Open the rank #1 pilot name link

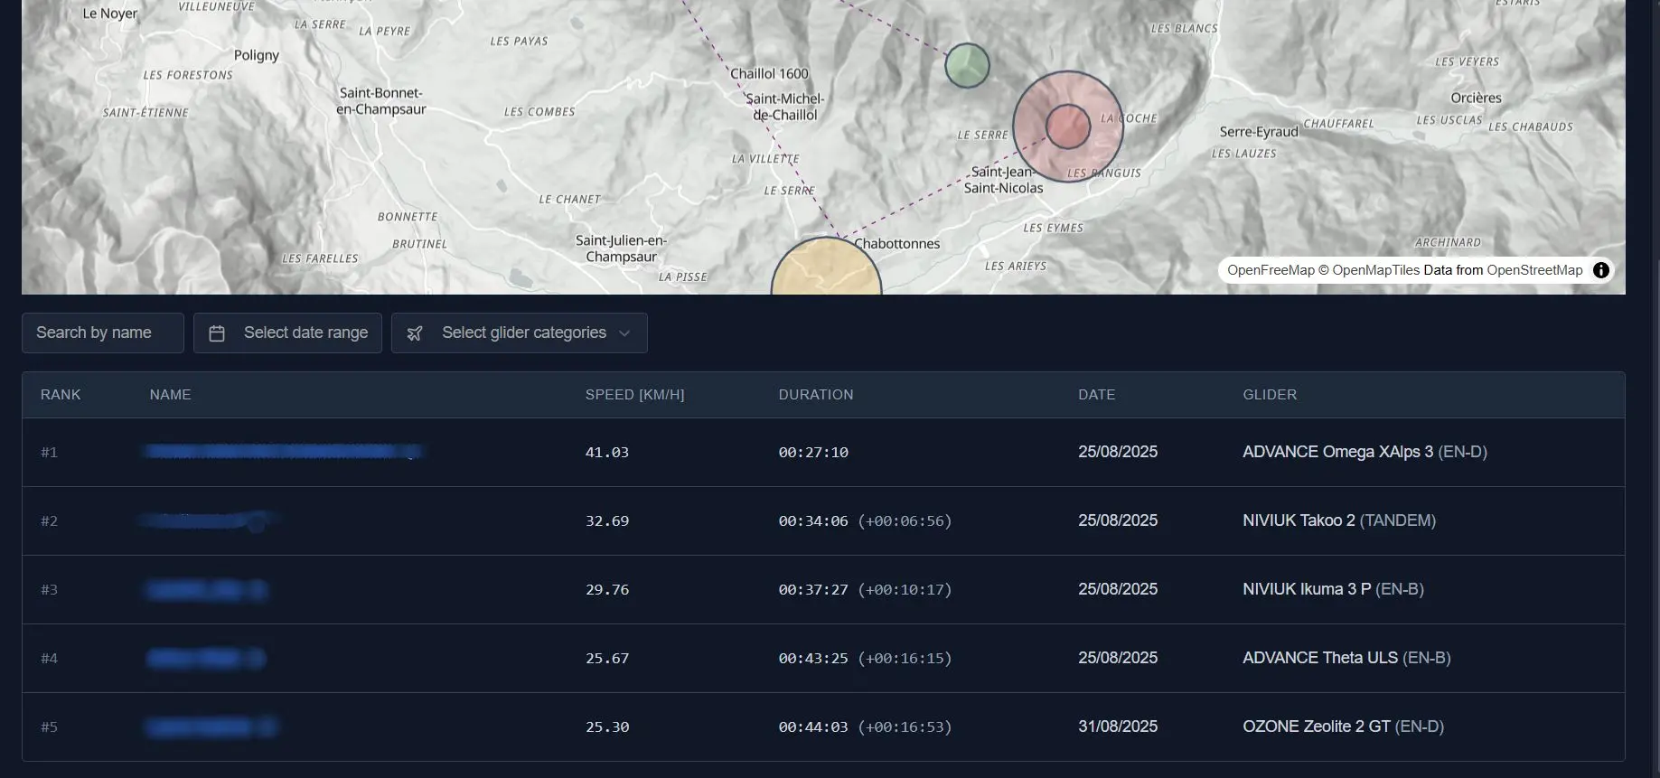pos(282,452)
